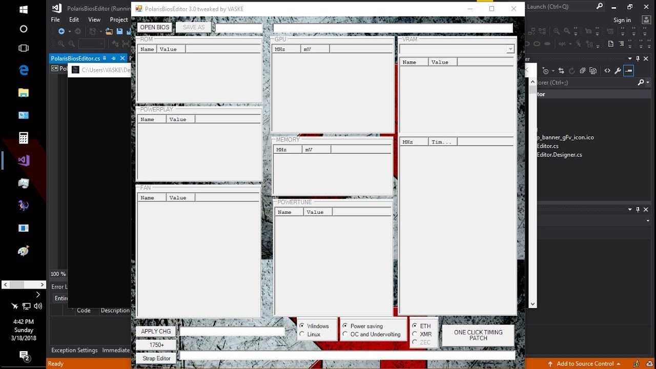Toggle Preview Selected Items icon in Solution Explorer
Image resolution: width=656 pixels, height=369 pixels.
[x=629, y=71]
